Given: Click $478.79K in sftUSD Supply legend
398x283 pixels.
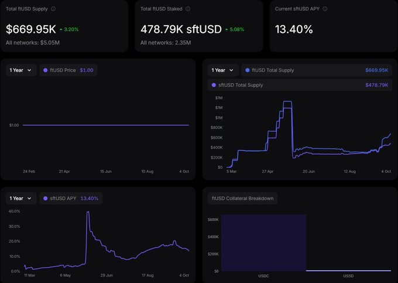Looking at the screenshot, I should pyautogui.click(x=377, y=85).
